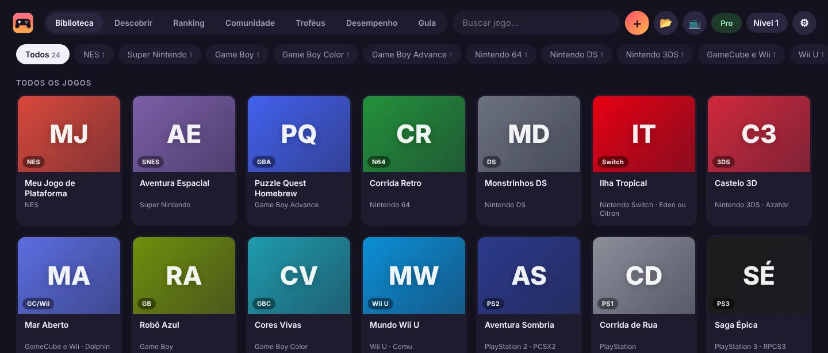Viewport: 828px width, 353px height.
Task: Click the Nível 1 button
Action: coord(766,23)
